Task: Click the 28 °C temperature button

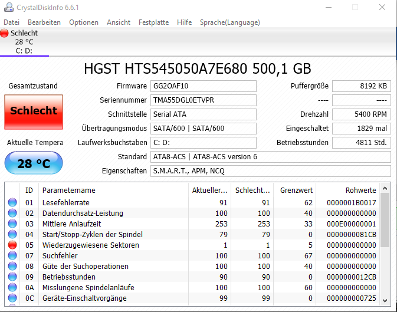Action: click(x=34, y=163)
